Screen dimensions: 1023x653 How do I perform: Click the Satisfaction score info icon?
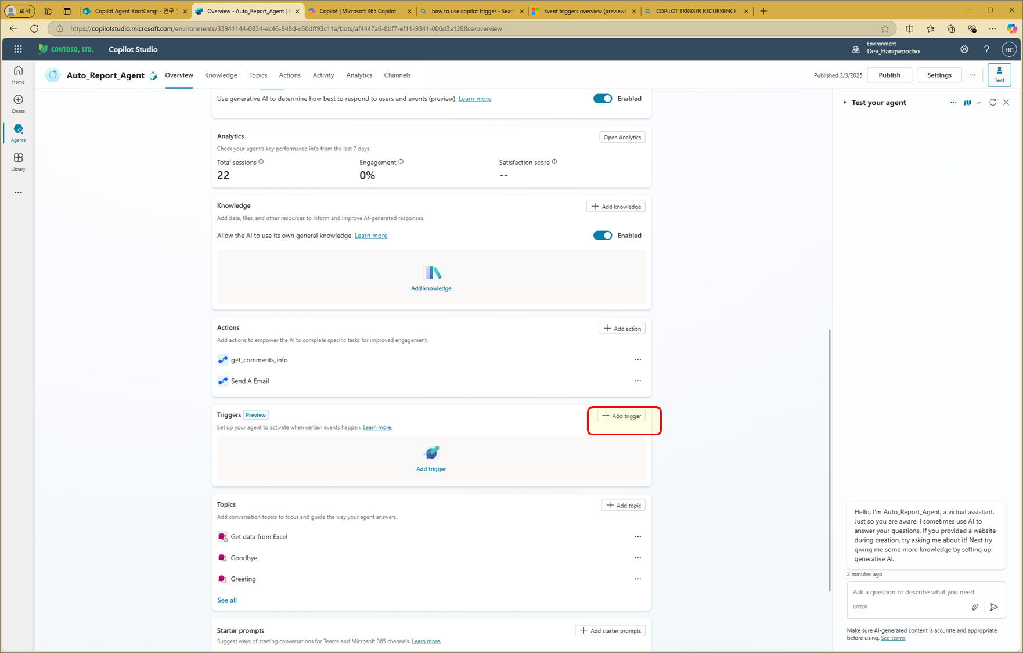click(x=554, y=162)
